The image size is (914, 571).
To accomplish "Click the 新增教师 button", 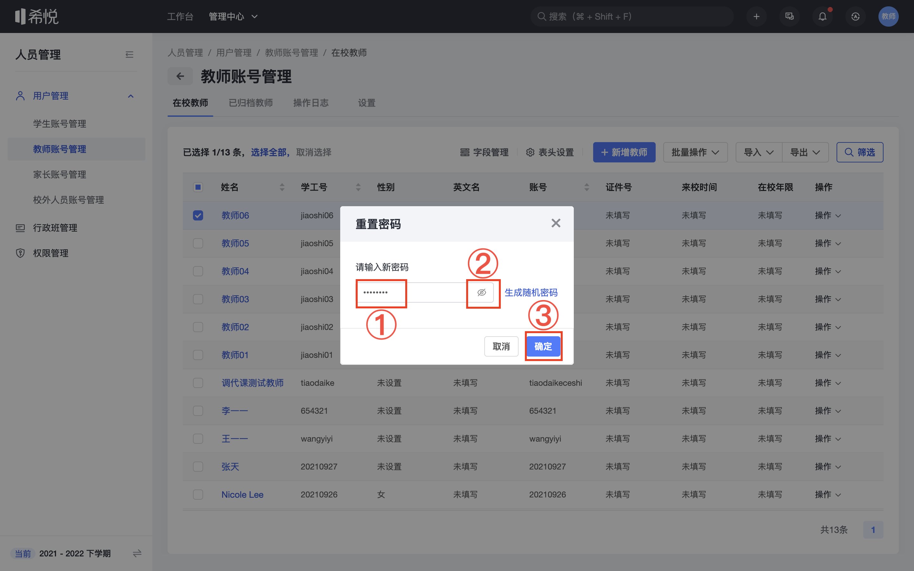I will (x=624, y=152).
